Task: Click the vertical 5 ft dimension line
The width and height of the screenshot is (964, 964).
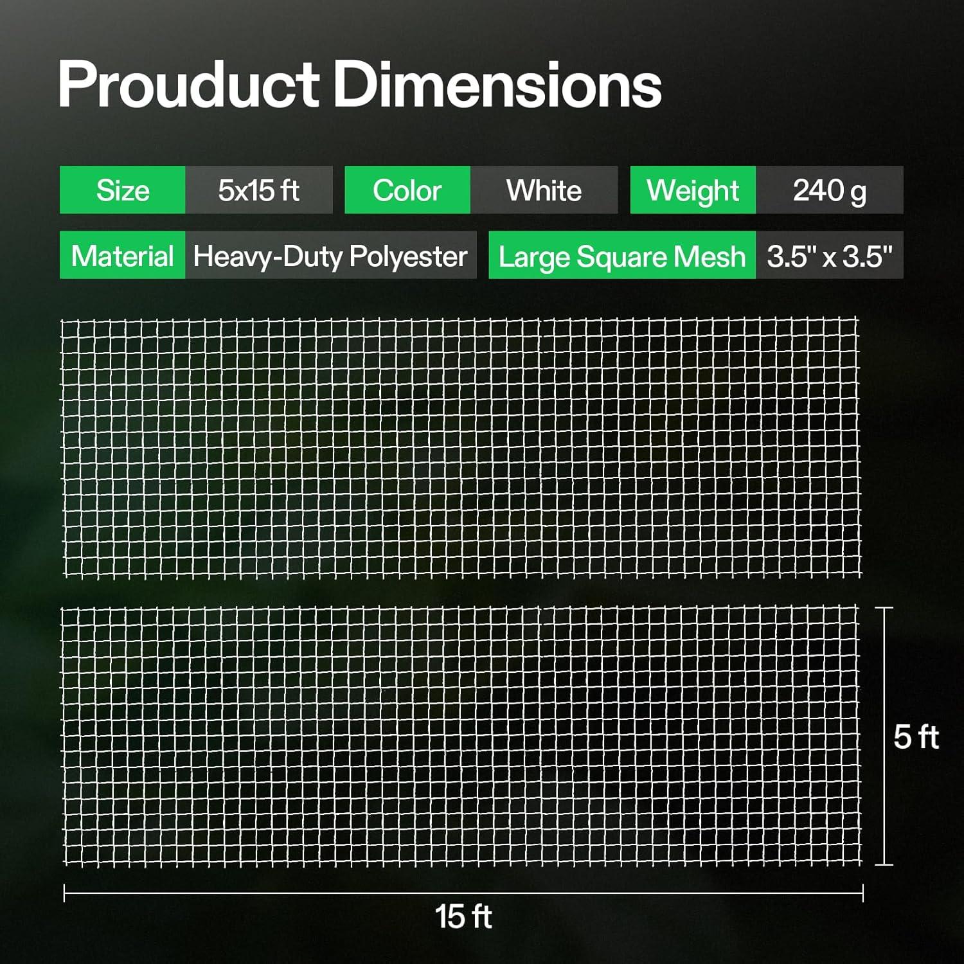Action: point(884,675)
